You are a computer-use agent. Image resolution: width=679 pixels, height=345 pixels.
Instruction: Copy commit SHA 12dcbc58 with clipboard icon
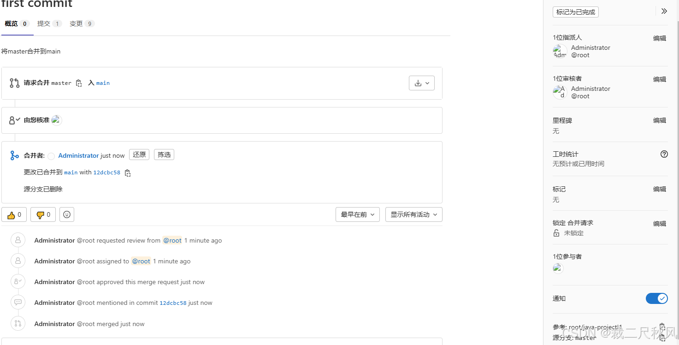(128, 172)
